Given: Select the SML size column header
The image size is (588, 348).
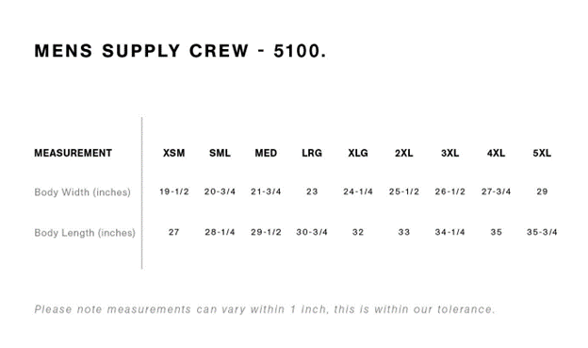Looking at the screenshot, I should [x=220, y=153].
